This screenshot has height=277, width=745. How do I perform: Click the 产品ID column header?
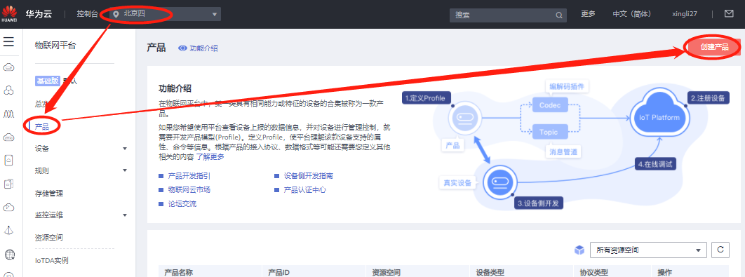(280, 273)
